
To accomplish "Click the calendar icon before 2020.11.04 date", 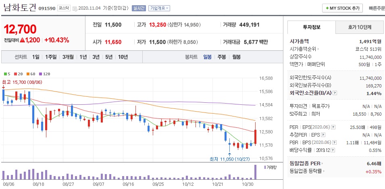I will 75,8.
